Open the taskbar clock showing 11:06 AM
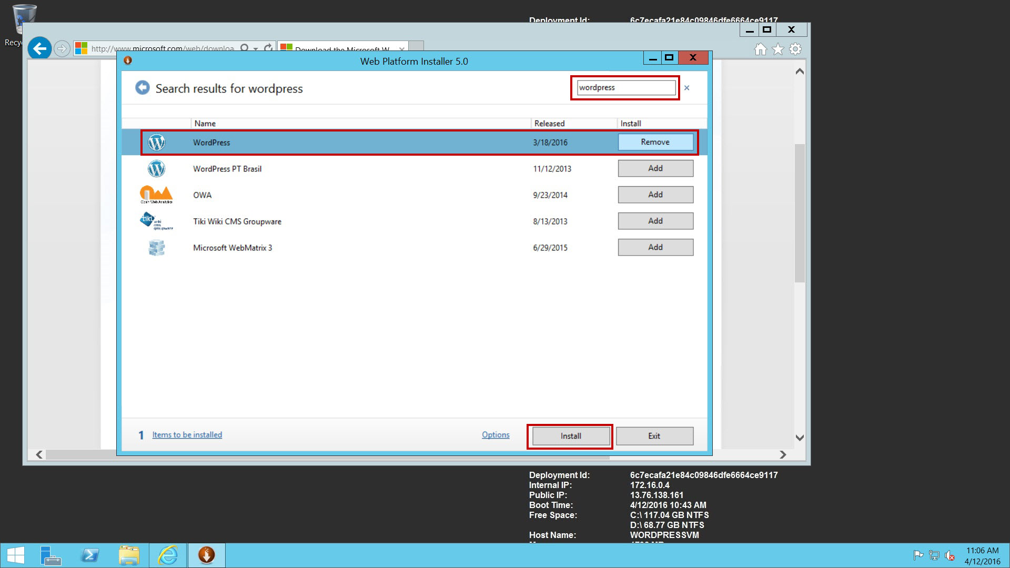Image resolution: width=1010 pixels, height=568 pixels. tap(982, 556)
